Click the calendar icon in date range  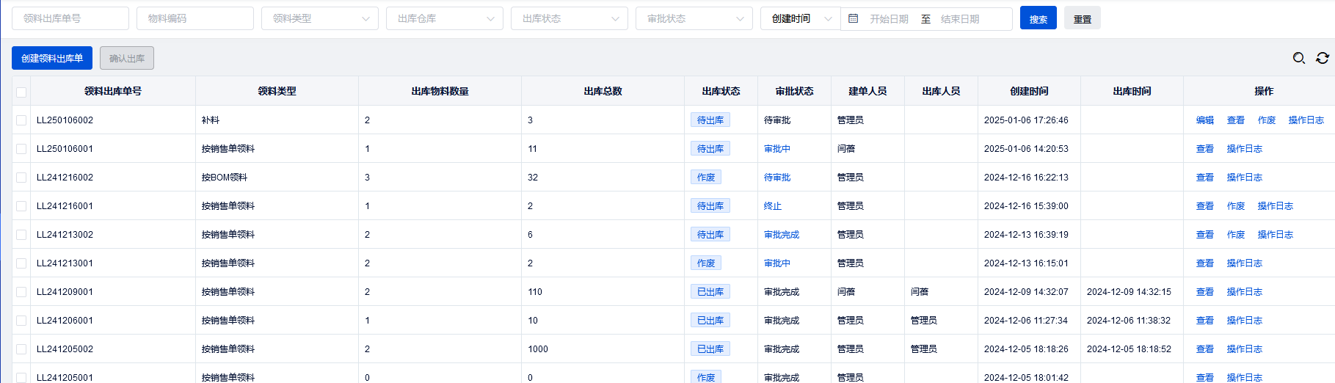pos(853,18)
